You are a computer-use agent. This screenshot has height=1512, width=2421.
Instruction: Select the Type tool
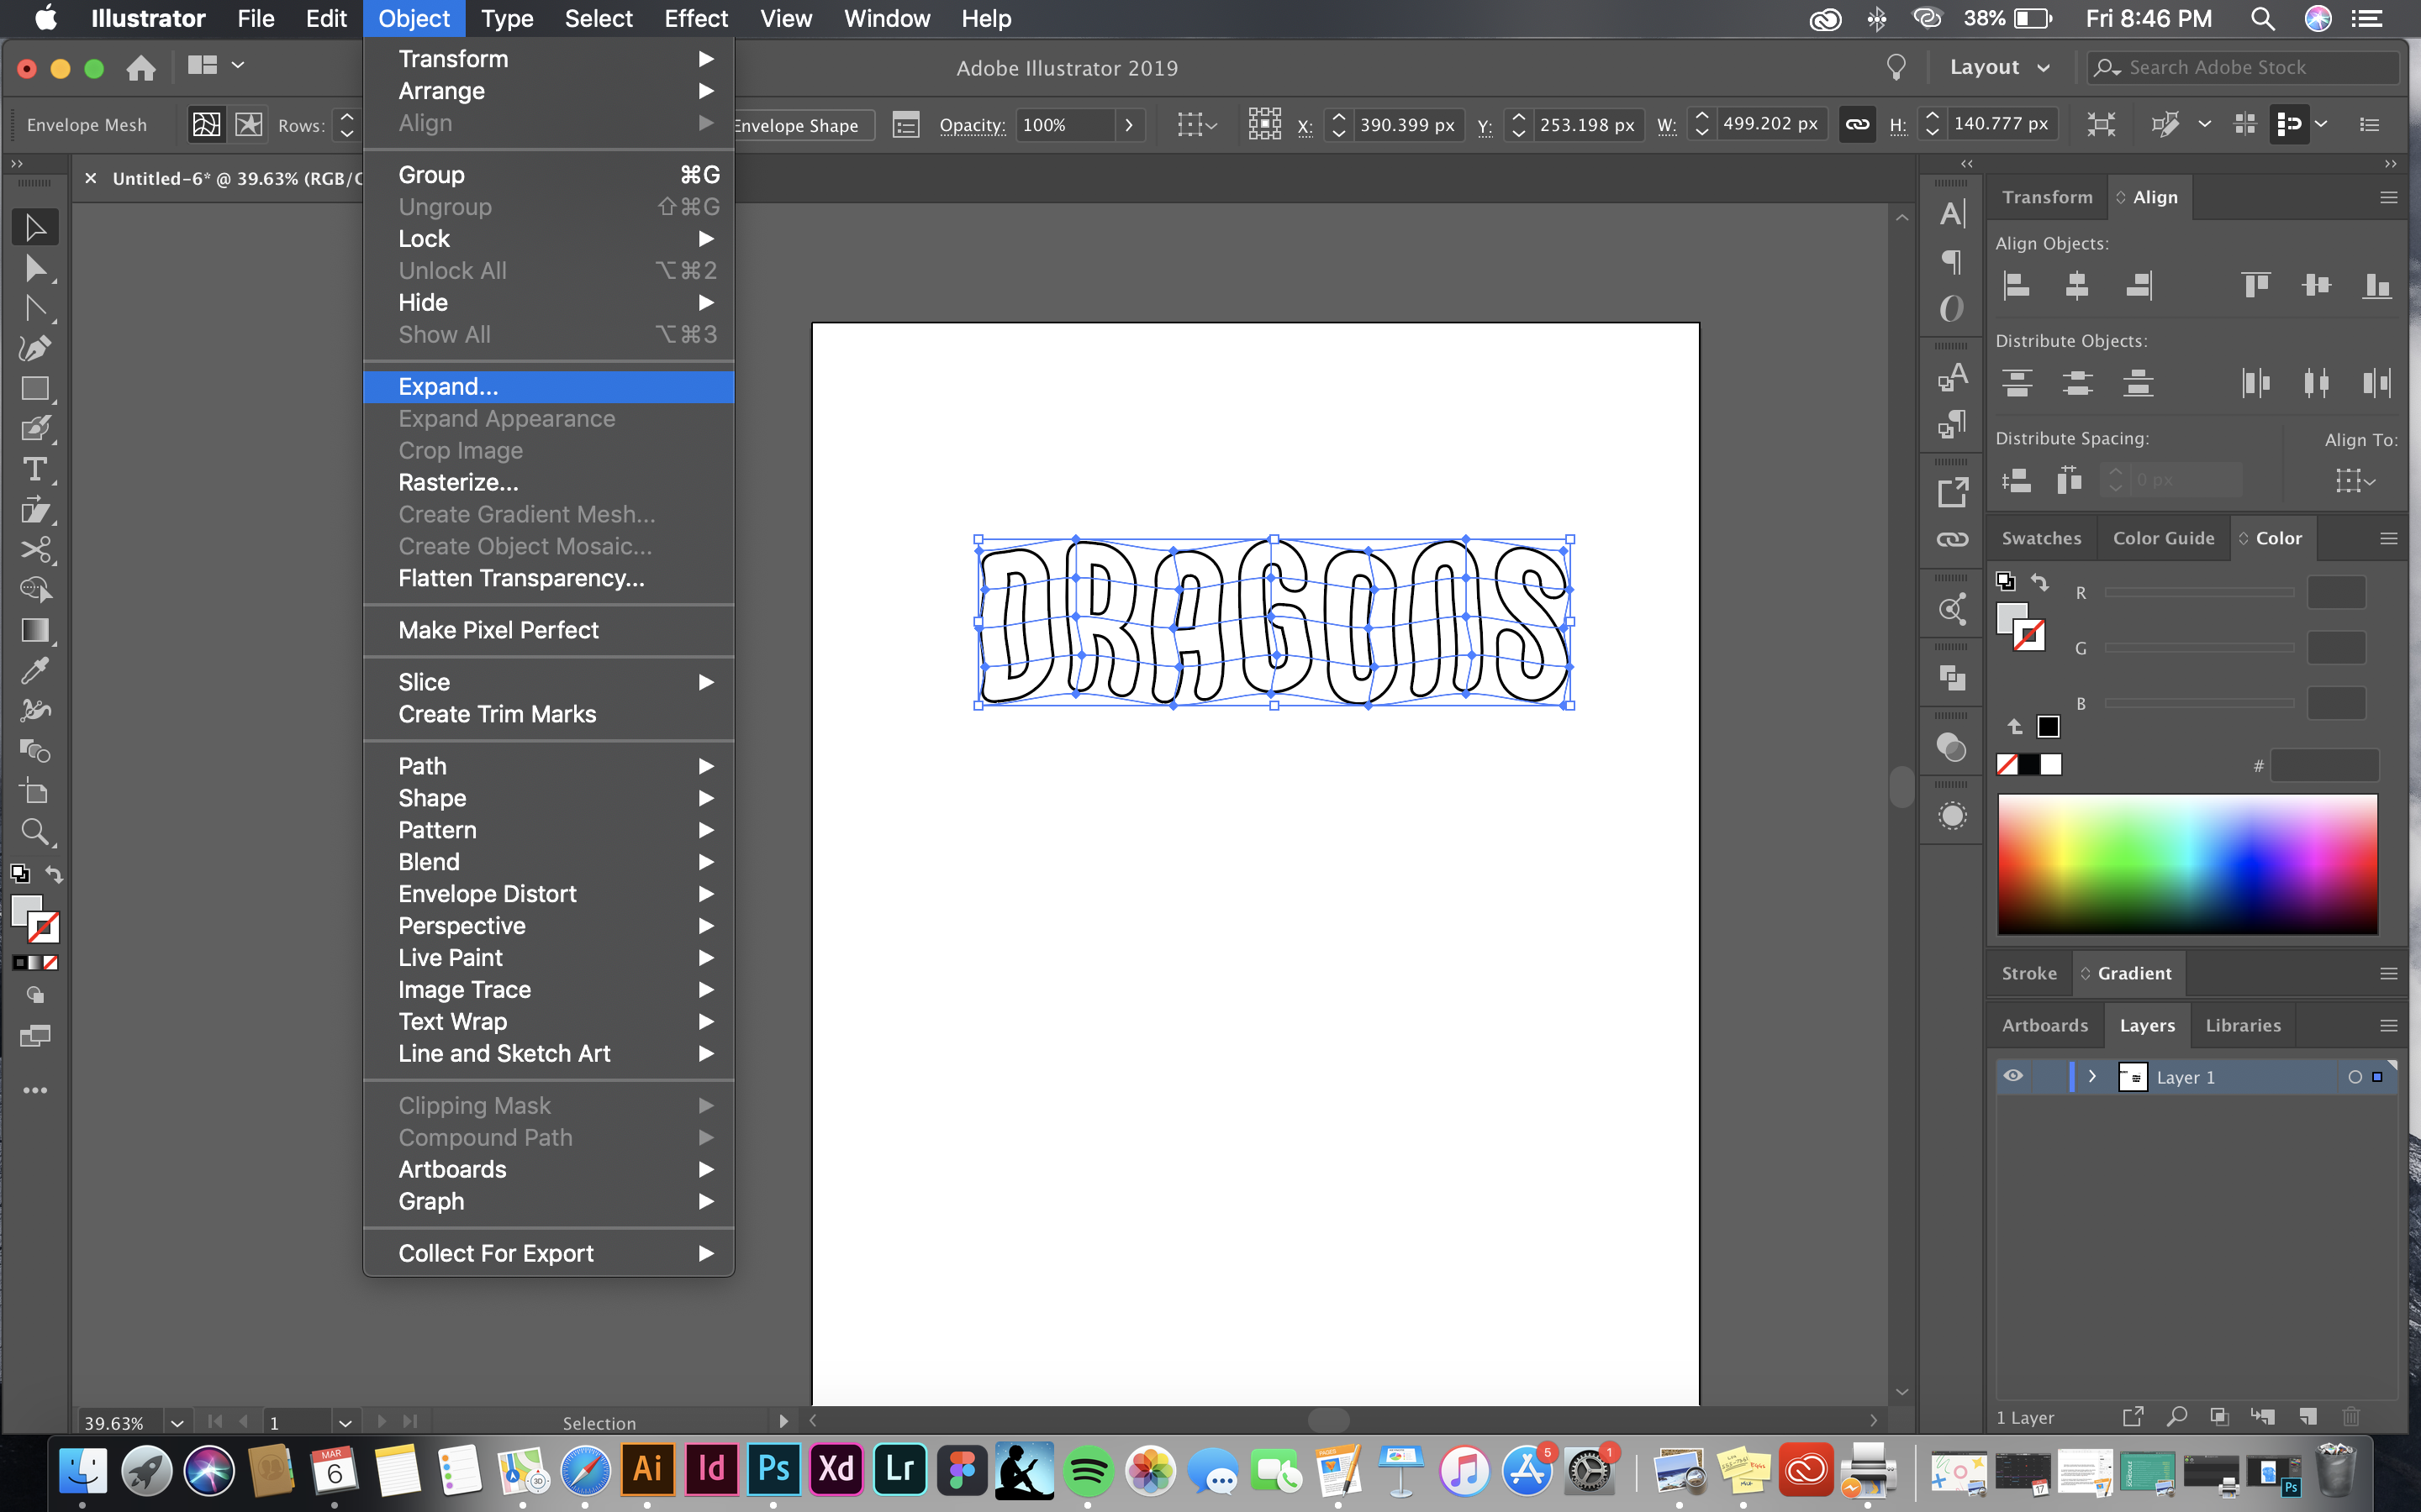coord(35,469)
